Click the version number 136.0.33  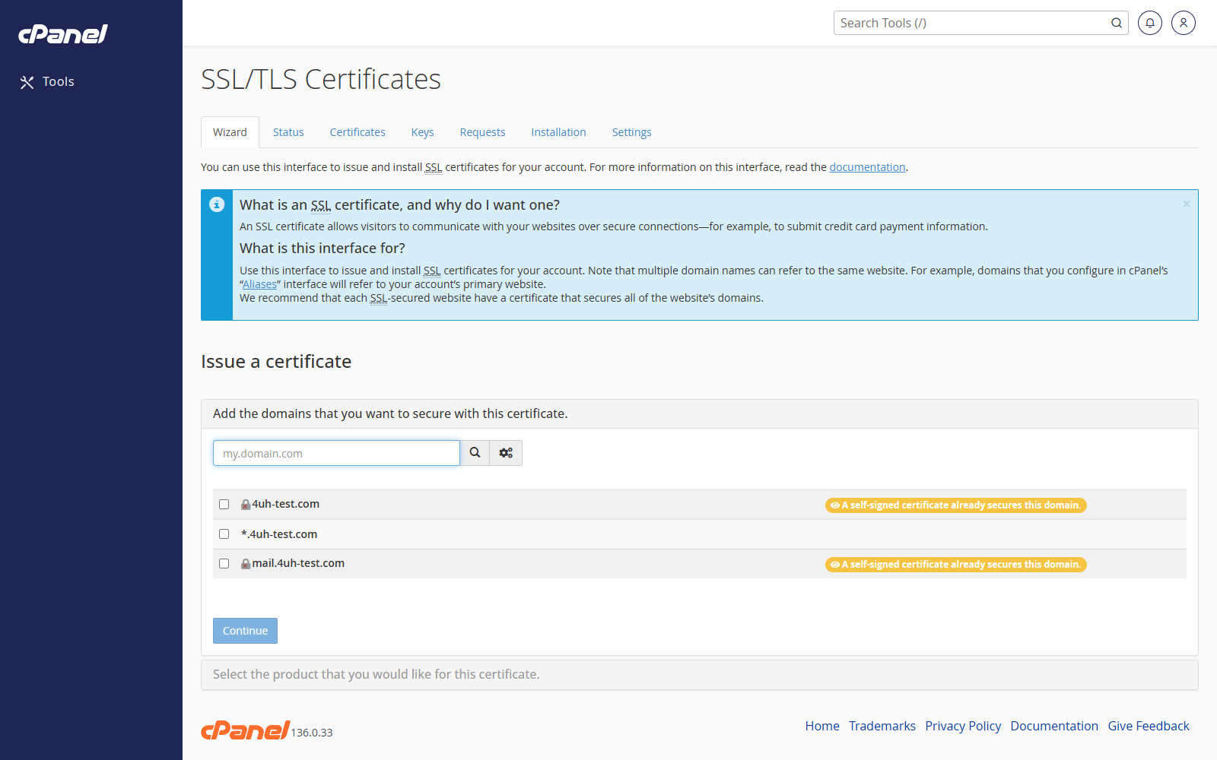(312, 733)
